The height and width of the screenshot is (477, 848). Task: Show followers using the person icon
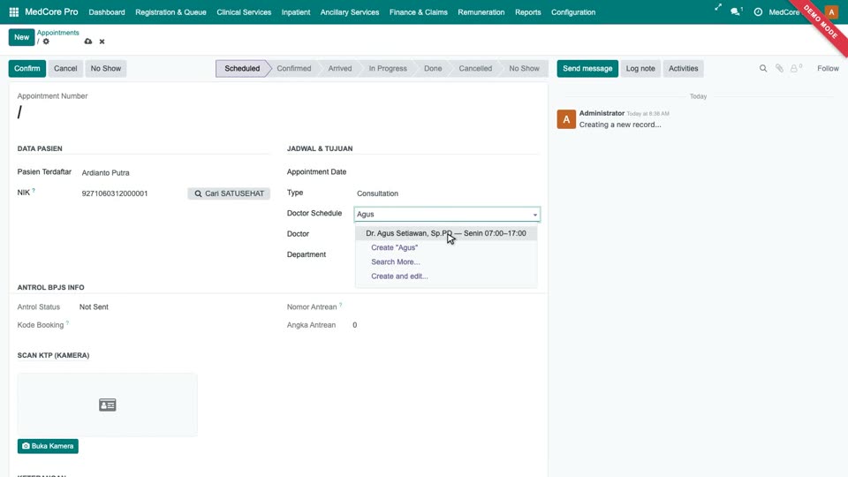(796, 69)
